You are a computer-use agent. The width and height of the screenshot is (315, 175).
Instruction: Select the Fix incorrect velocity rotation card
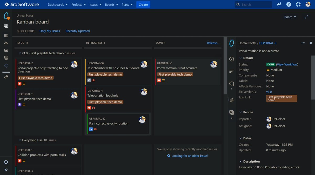(118, 124)
